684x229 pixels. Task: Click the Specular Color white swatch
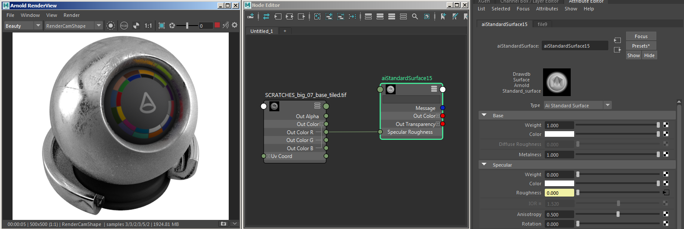tap(559, 184)
